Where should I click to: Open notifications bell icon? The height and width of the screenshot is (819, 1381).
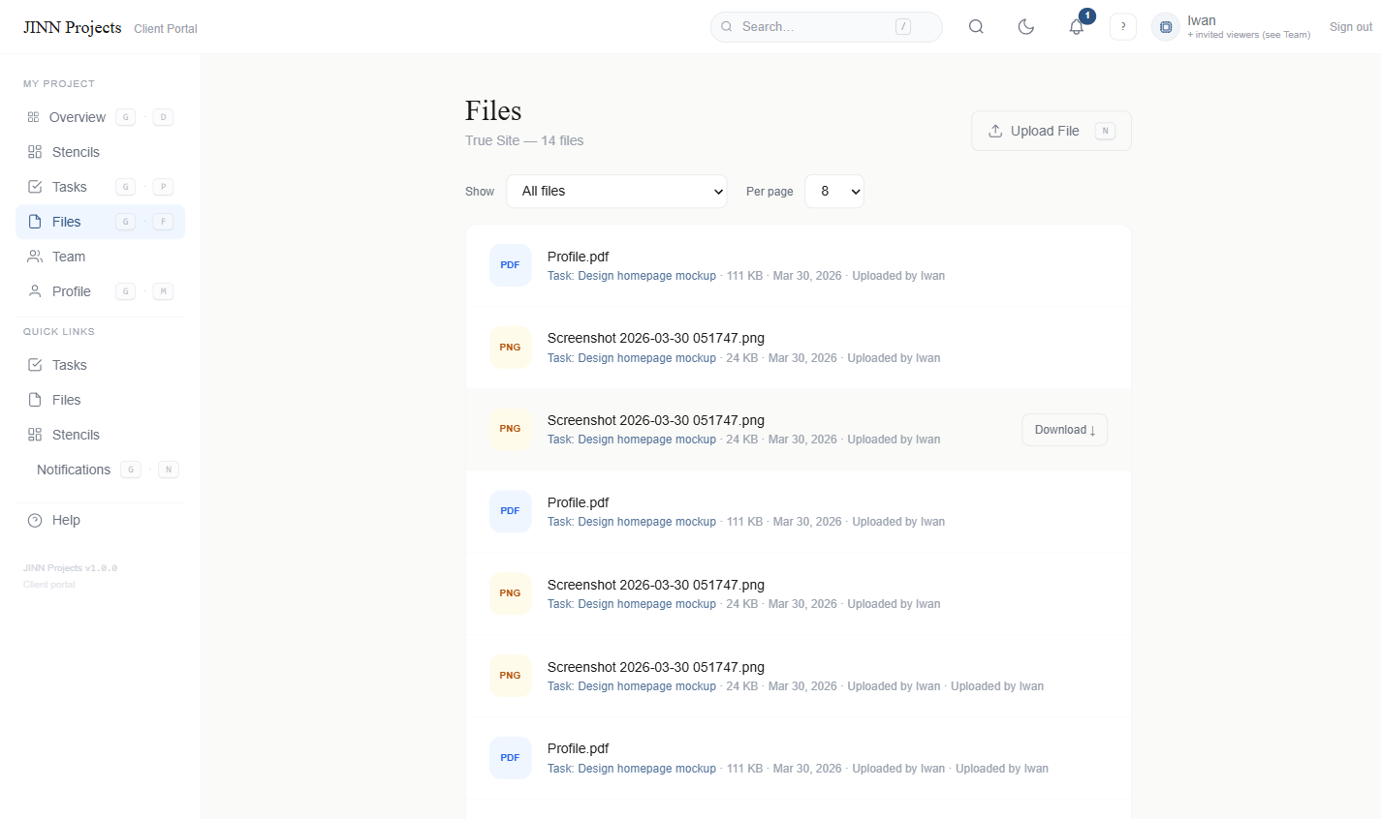coord(1077,27)
